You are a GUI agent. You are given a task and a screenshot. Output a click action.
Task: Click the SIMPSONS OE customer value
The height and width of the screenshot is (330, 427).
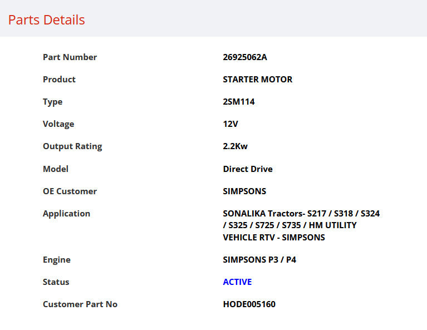tap(244, 191)
